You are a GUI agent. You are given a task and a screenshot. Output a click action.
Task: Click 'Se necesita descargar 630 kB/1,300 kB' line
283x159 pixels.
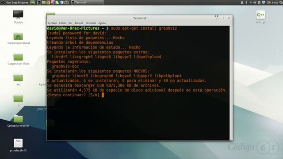(x=104, y=85)
